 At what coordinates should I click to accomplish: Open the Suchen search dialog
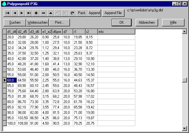coord(15,22)
